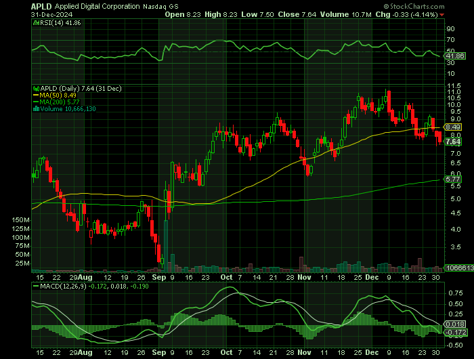The width and height of the screenshot is (474, 359).
Task: Click the Nov label on the price x-axis
Action: click(x=304, y=277)
